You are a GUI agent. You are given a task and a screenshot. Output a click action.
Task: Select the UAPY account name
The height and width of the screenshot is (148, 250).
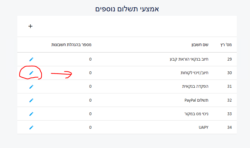(x=204, y=127)
